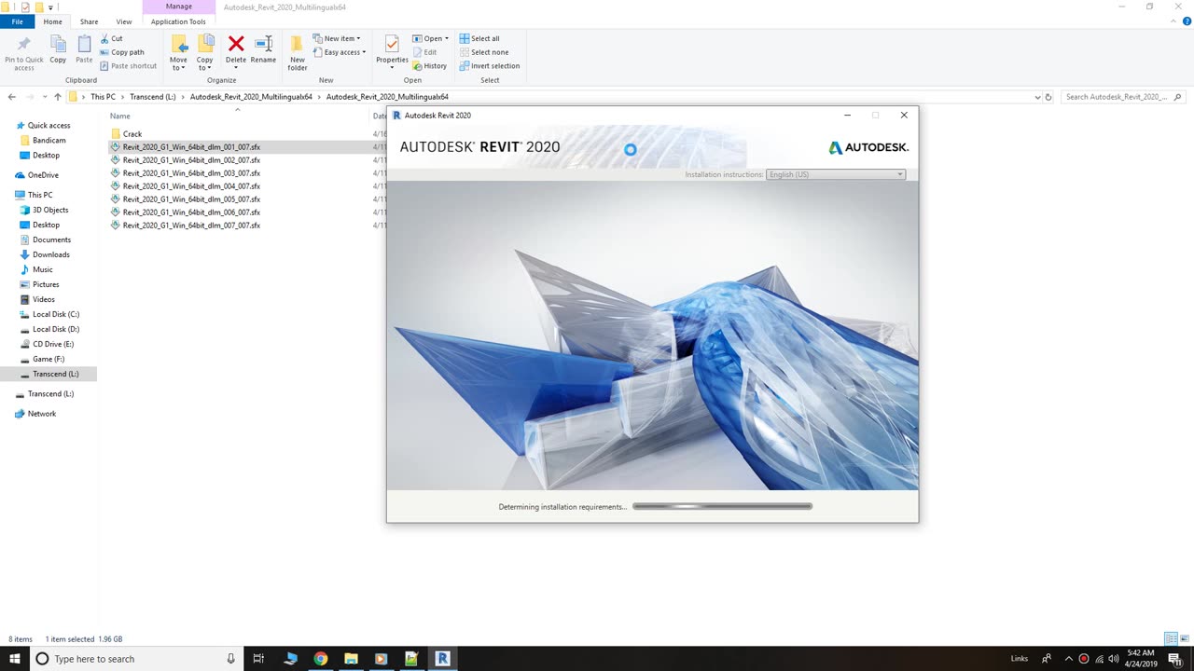The height and width of the screenshot is (671, 1194).
Task: Click the taskbar search box
Action: tap(135, 659)
